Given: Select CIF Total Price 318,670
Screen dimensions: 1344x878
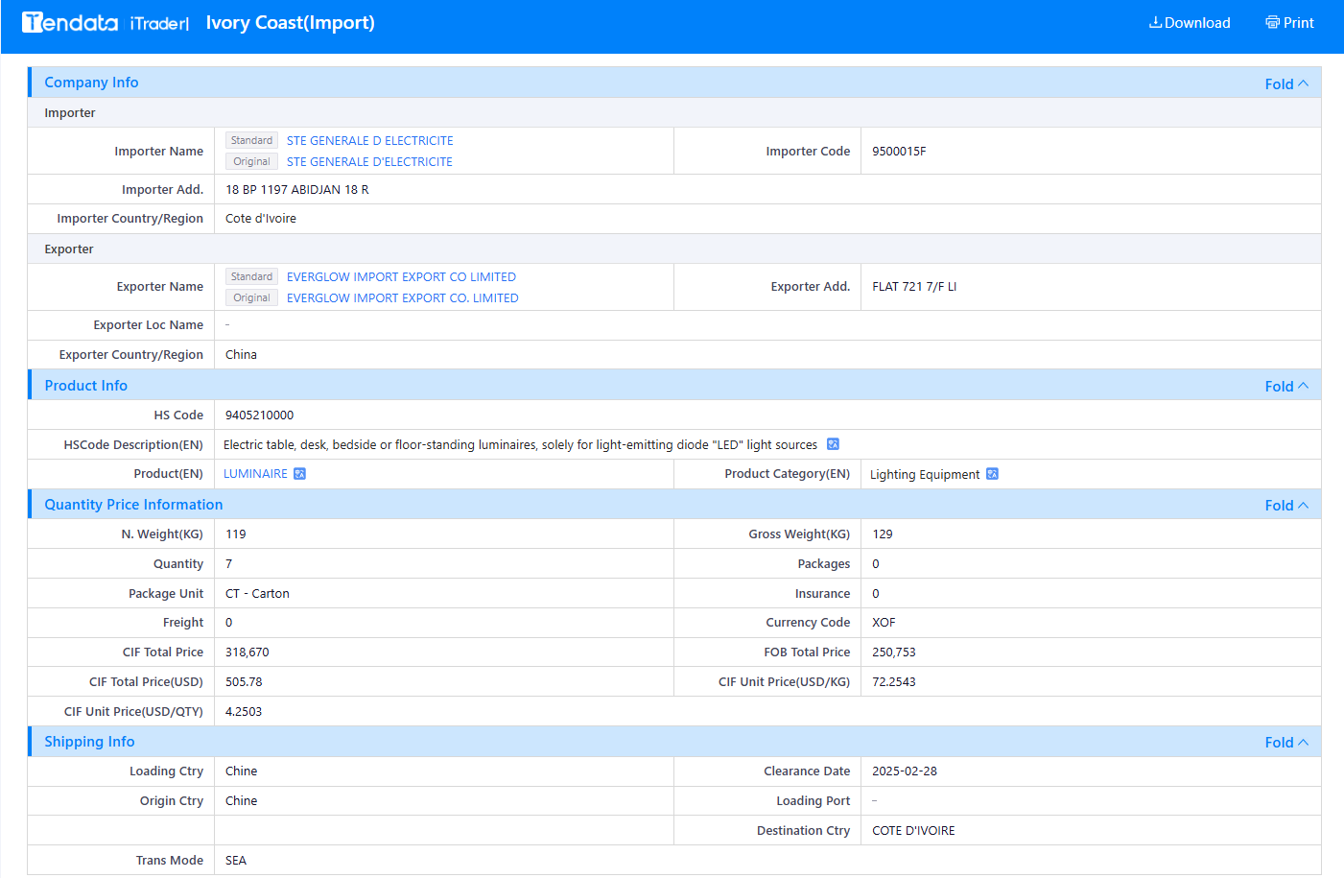Looking at the screenshot, I should [x=247, y=652].
